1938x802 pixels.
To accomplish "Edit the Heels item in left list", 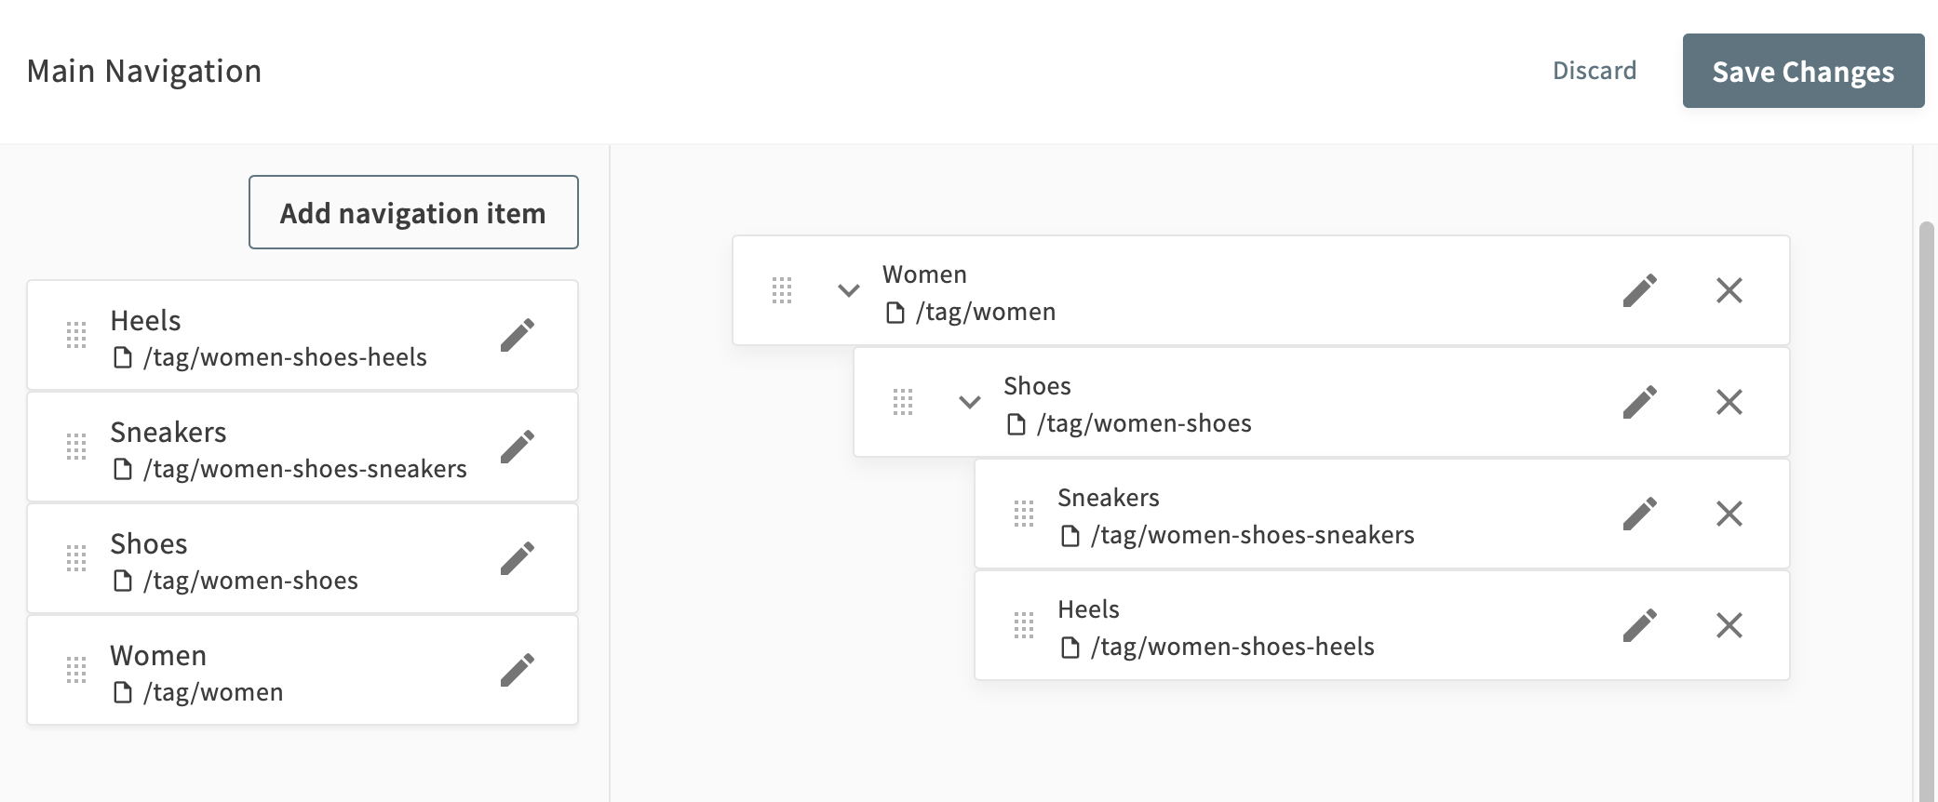I will [x=518, y=335].
